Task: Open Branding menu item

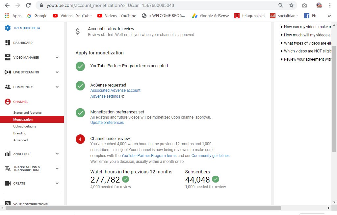Action: click(x=19, y=133)
